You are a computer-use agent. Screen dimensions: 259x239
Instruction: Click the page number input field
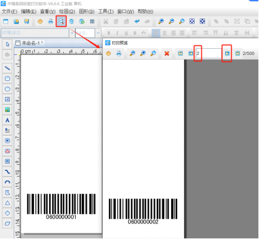(x=208, y=54)
